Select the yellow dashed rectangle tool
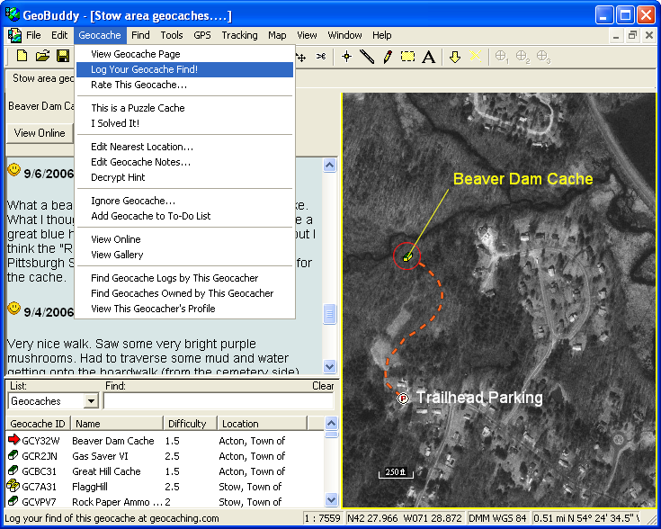This screenshot has width=661, height=529. [x=407, y=57]
